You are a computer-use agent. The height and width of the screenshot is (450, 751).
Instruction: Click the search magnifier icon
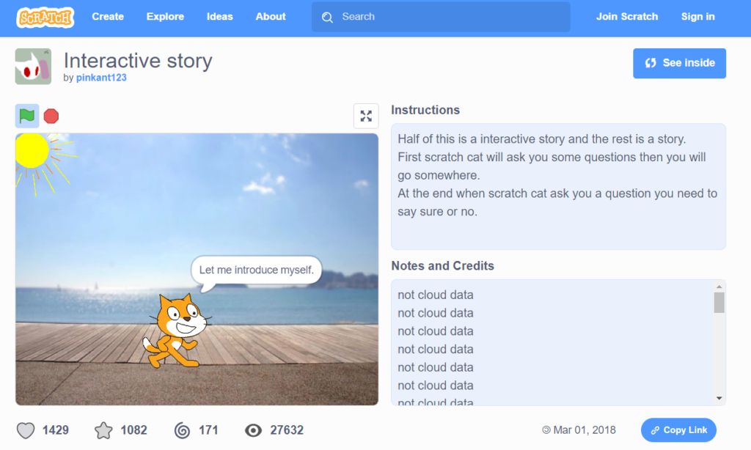pos(327,18)
